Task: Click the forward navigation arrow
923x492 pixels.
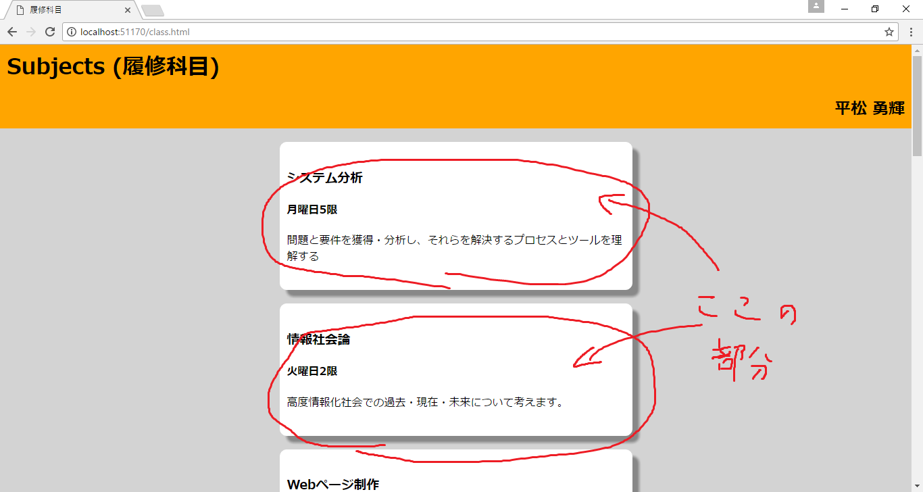Action: (30, 32)
